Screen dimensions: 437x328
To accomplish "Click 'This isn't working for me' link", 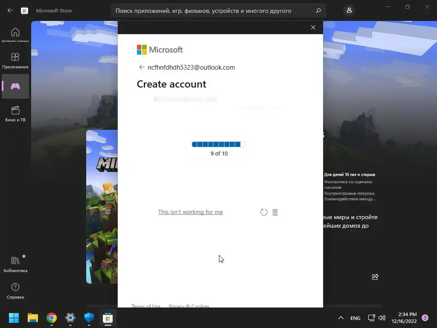I will click(190, 212).
